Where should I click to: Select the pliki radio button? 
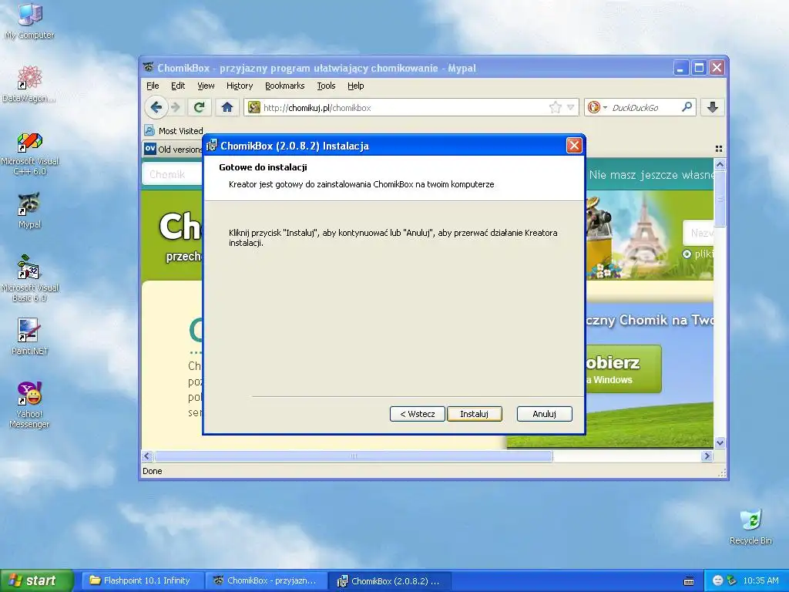point(687,254)
